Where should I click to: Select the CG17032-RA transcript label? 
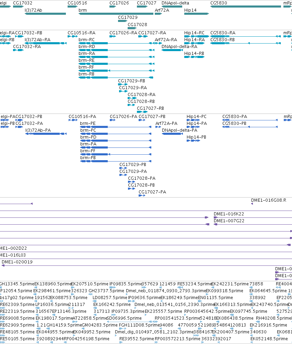tap(27, 47)
